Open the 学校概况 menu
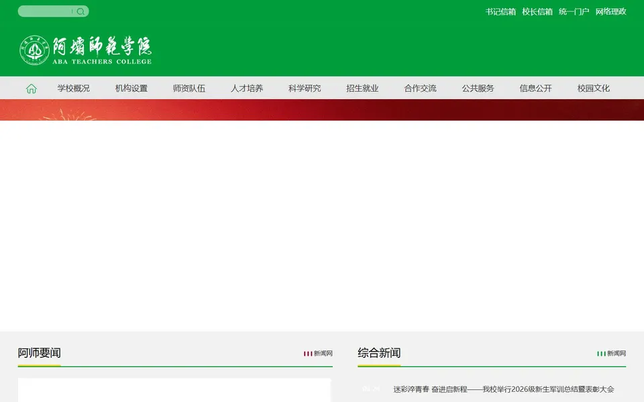The height and width of the screenshot is (402, 644). 74,88
